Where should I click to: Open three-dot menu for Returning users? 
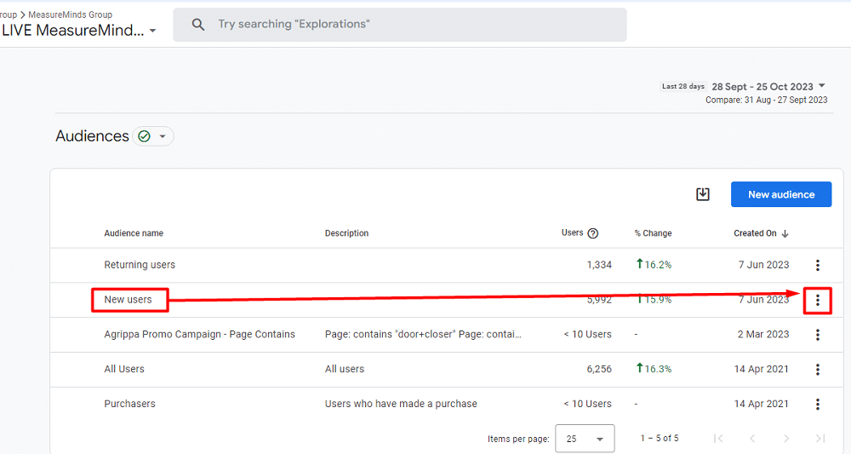tap(818, 265)
